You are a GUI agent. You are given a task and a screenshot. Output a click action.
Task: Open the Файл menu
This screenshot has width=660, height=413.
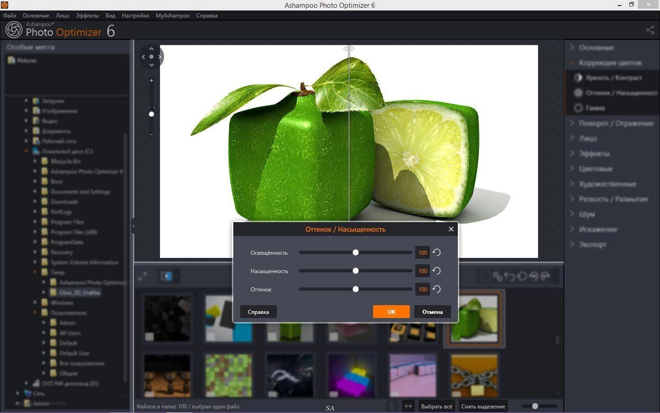[10, 16]
